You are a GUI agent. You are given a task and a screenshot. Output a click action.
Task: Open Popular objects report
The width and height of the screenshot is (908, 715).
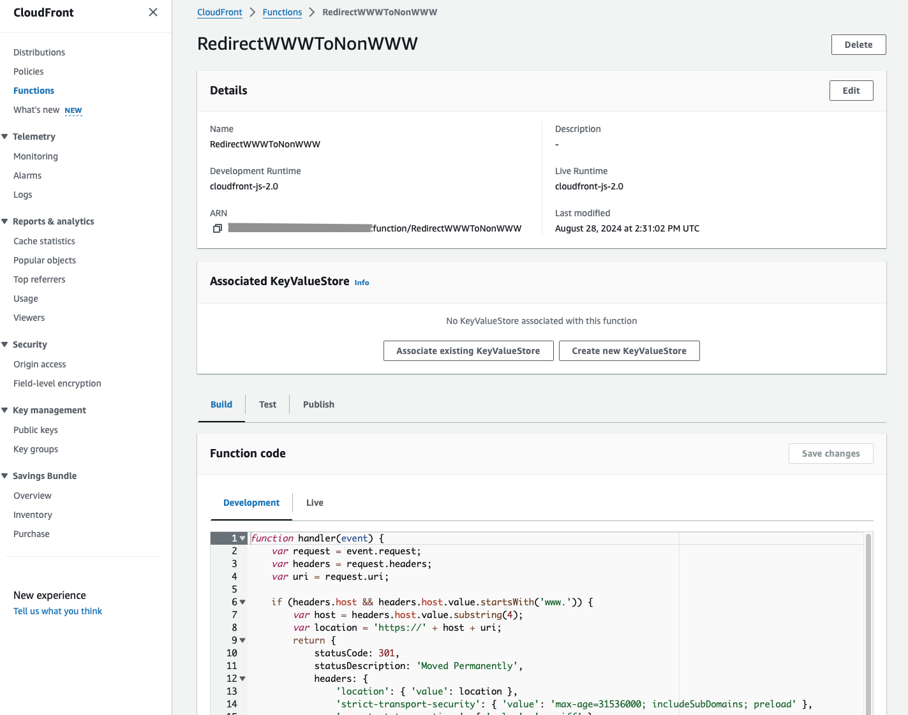click(x=45, y=260)
